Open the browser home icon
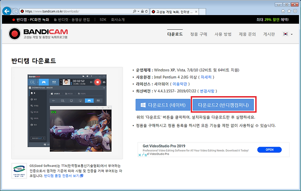The image size is (301, 191). pyautogui.click(x=283, y=11)
